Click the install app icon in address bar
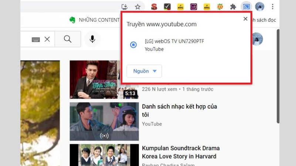 coord(124,7)
